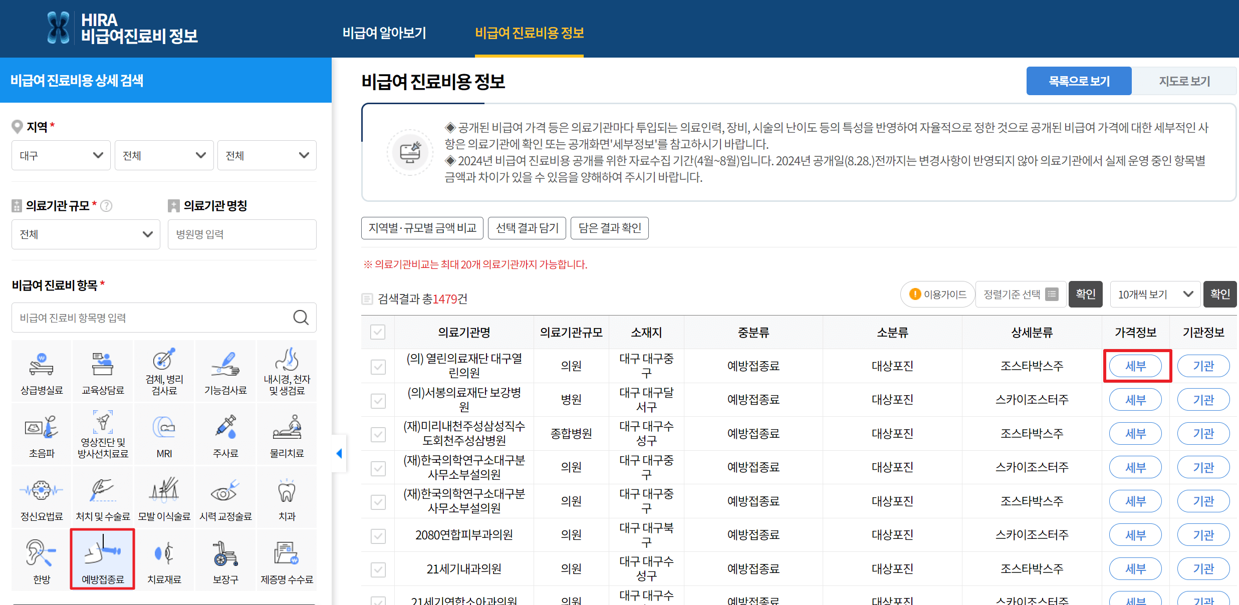Open the 대구 region dropdown
Image resolution: width=1239 pixels, height=605 pixels.
tap(61, 155)
